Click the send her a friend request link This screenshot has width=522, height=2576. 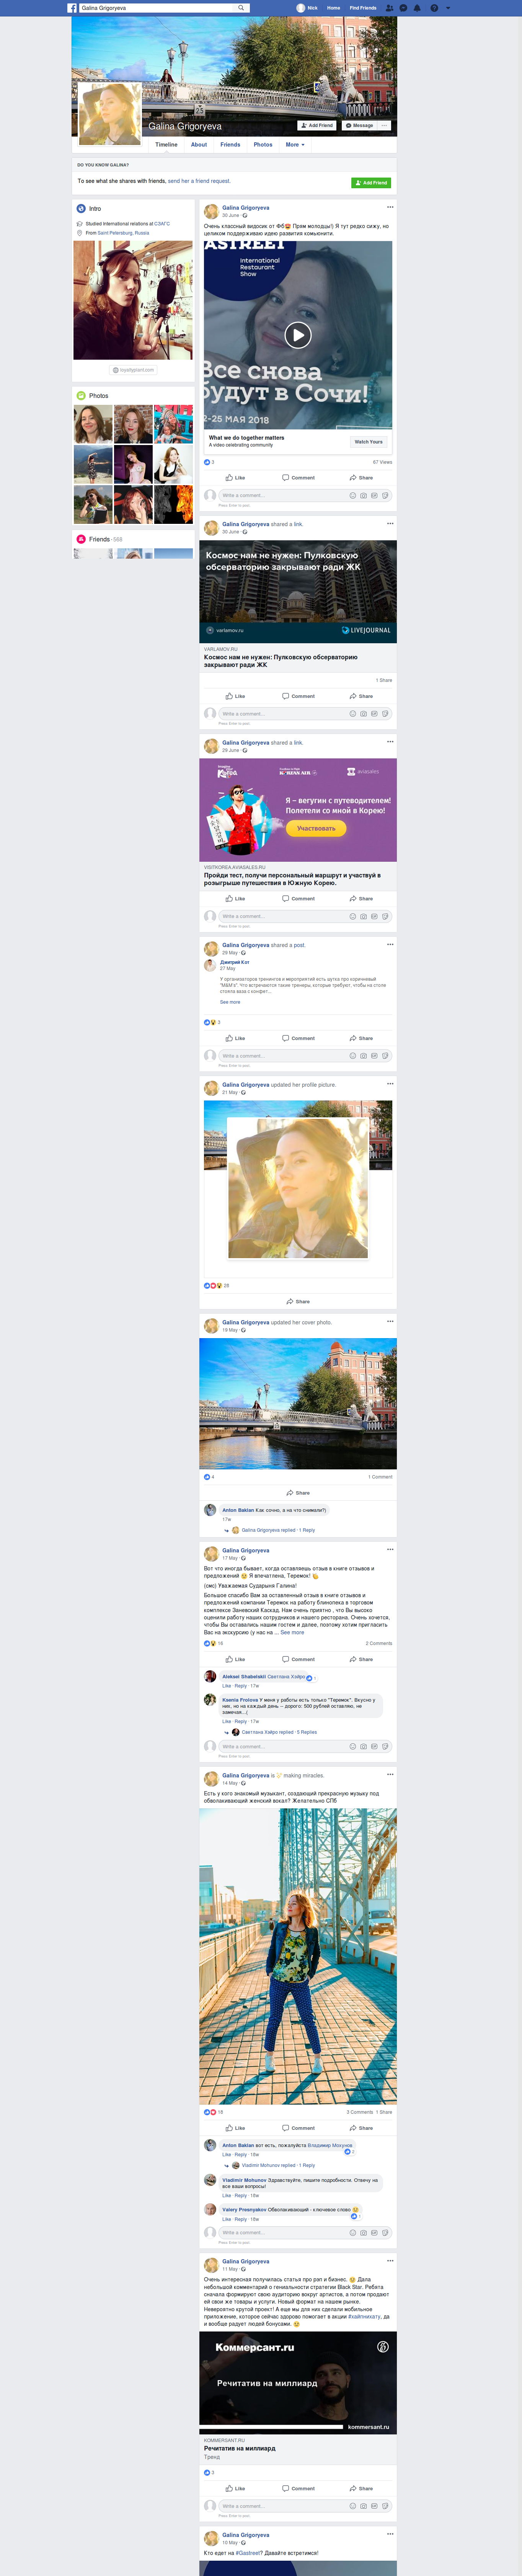(x=199, y=181)
